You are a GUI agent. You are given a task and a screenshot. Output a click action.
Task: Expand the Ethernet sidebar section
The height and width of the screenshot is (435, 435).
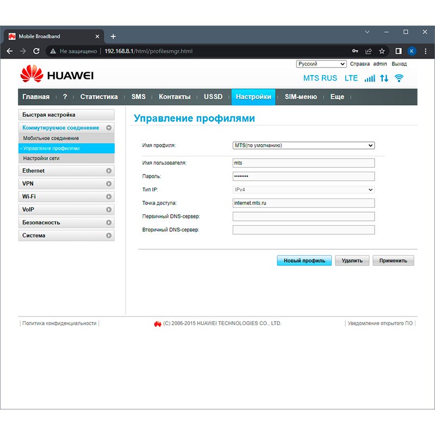(66, 171)
